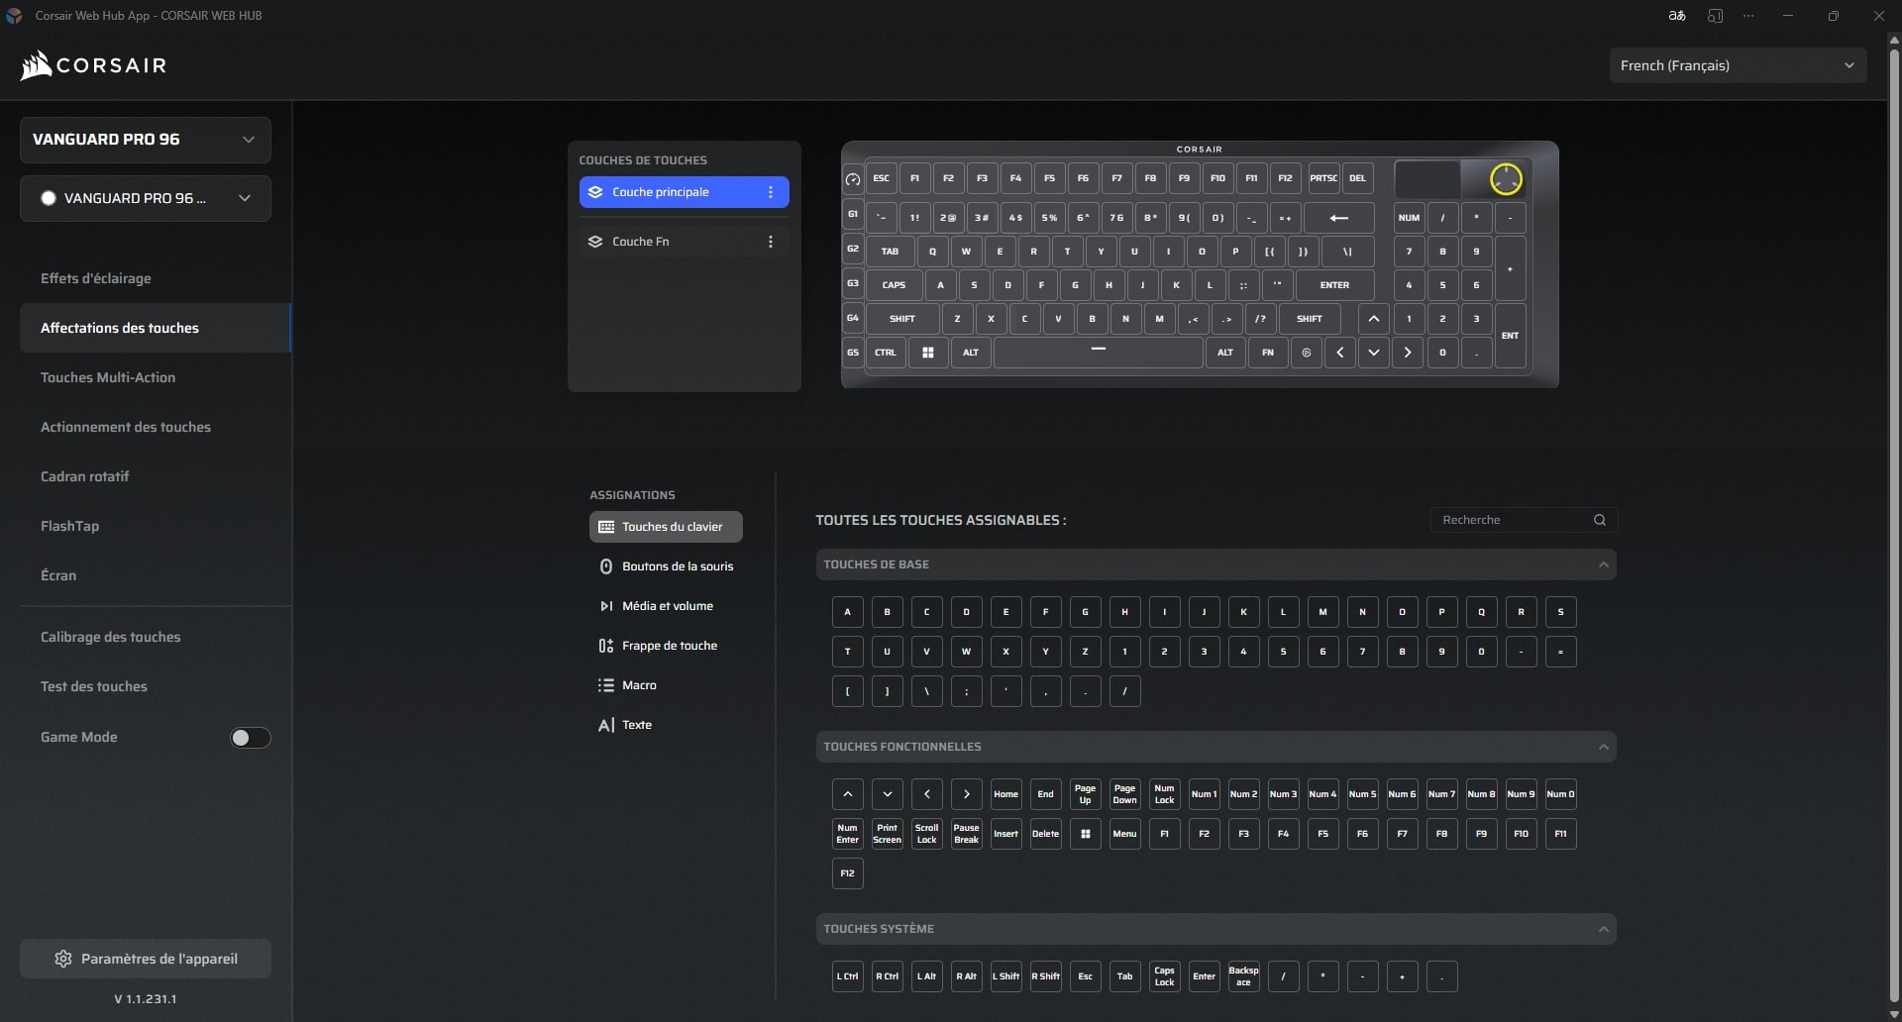This screenshot has height=1022, width=1902.
Task: Select the Windows key in Touches fonctionnelles
Action: tap(1085, 834)
